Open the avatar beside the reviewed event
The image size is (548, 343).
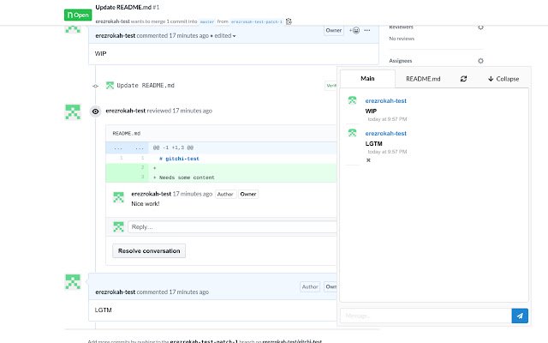click(73, 112)
